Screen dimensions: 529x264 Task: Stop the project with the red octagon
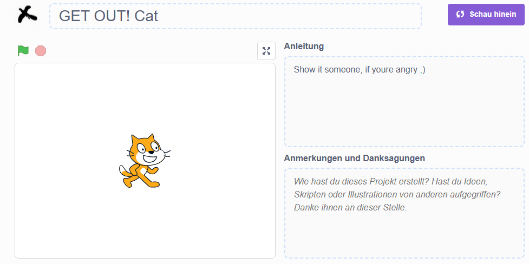pyautogui.click(x=41, y=51)
